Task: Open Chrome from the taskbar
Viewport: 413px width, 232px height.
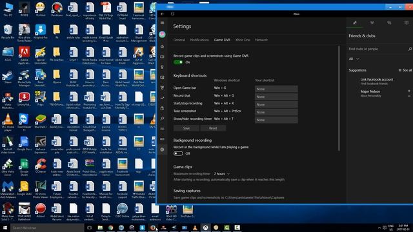Action: point(110,227)
